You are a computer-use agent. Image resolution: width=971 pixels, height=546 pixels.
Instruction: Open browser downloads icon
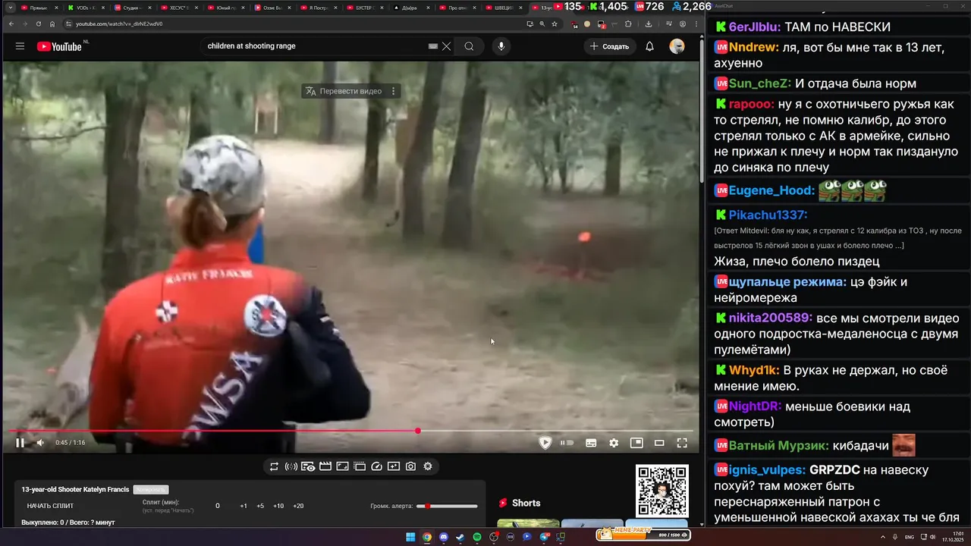[649, 24]
